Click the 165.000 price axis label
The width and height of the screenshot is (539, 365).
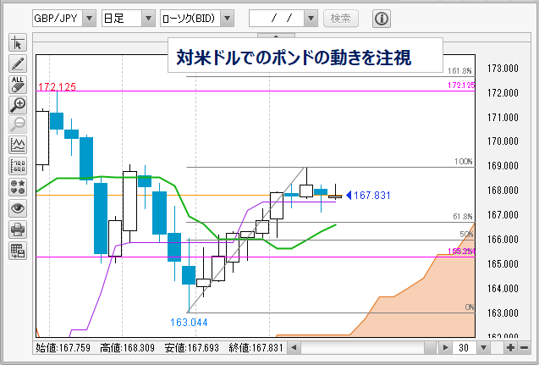(x=503, y=264)
